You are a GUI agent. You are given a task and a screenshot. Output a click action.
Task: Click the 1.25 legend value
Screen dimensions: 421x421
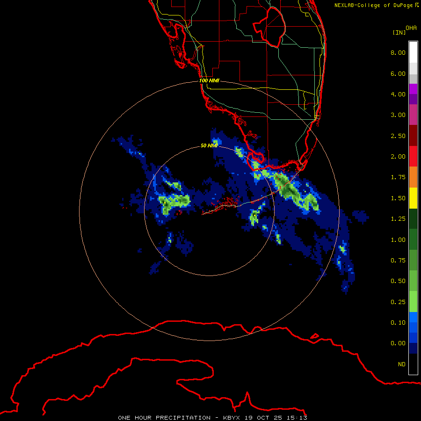(398, 219)
